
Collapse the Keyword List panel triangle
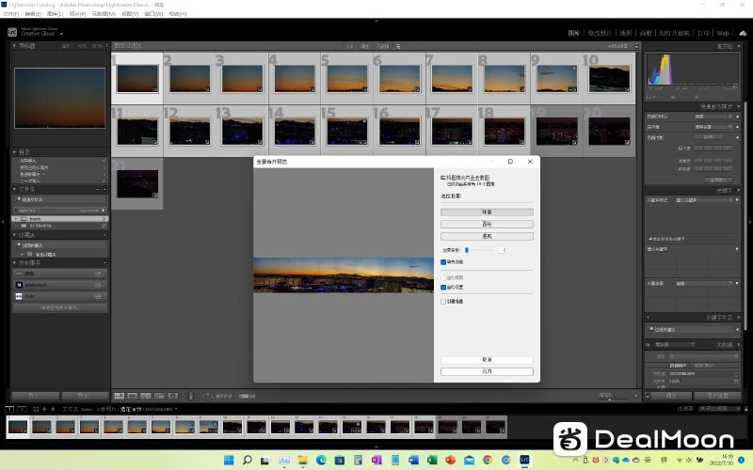pos(738,318)
